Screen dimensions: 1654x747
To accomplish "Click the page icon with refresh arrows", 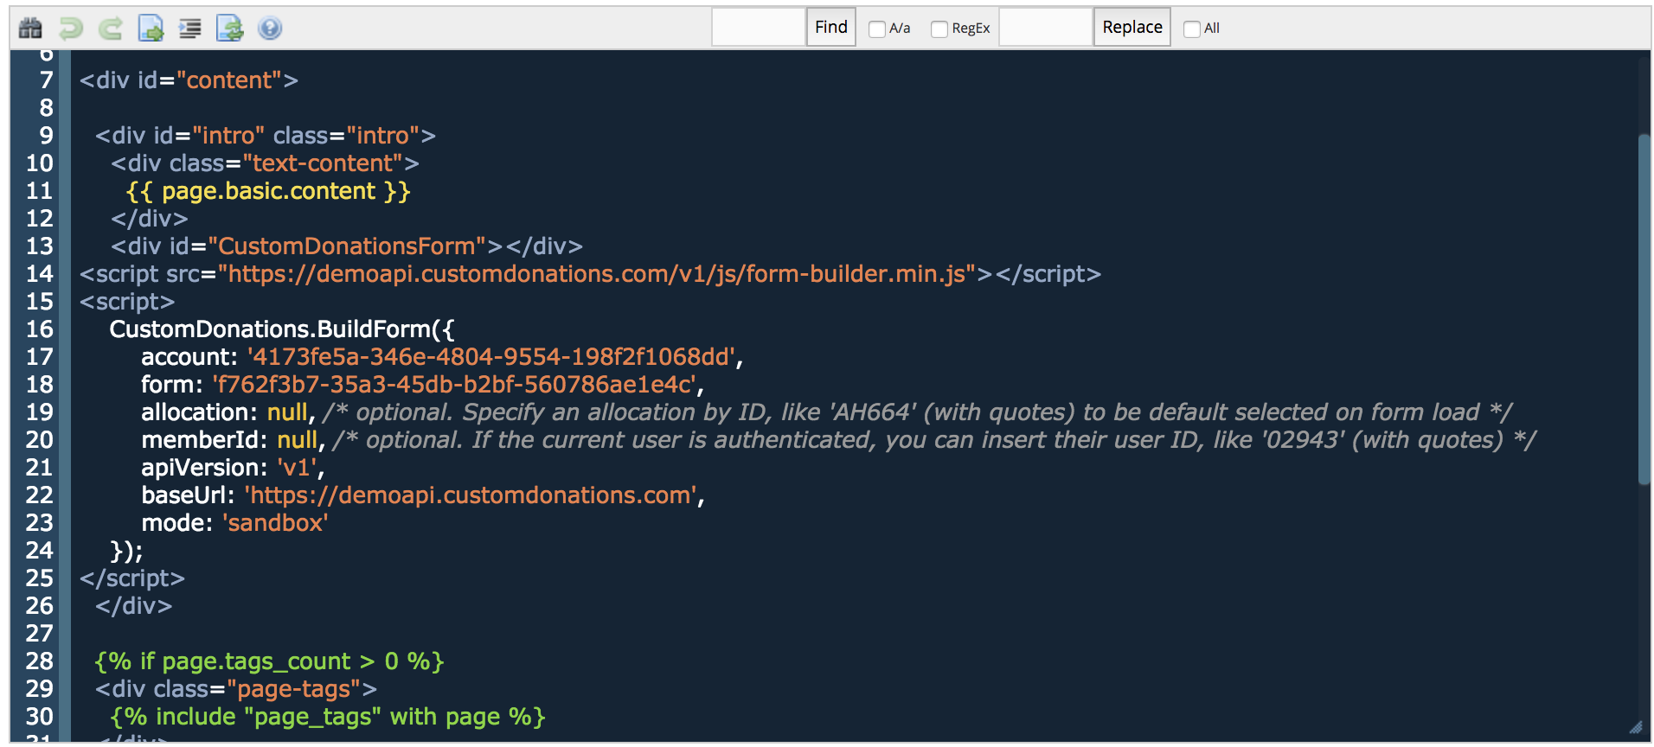I will (x=229, y=29).
